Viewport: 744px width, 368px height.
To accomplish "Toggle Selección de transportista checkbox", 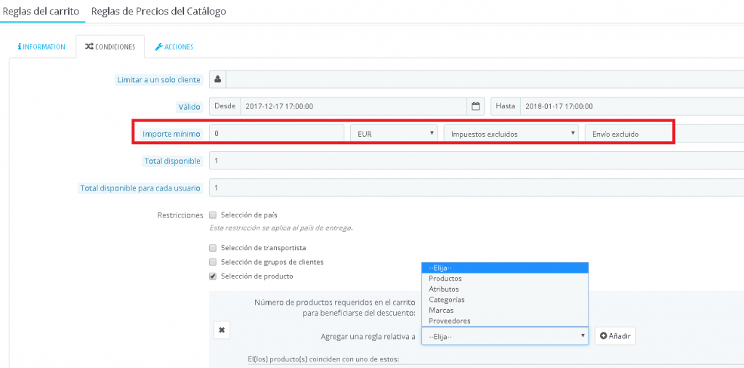I will 213,248.
